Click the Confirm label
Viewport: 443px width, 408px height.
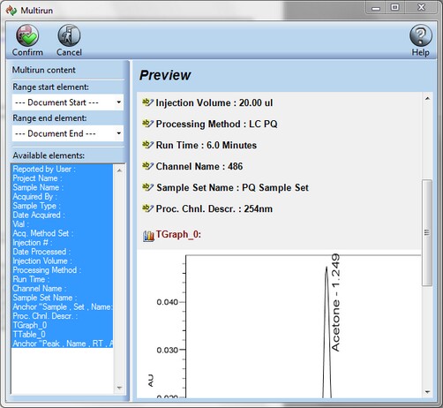coord(27,52)
